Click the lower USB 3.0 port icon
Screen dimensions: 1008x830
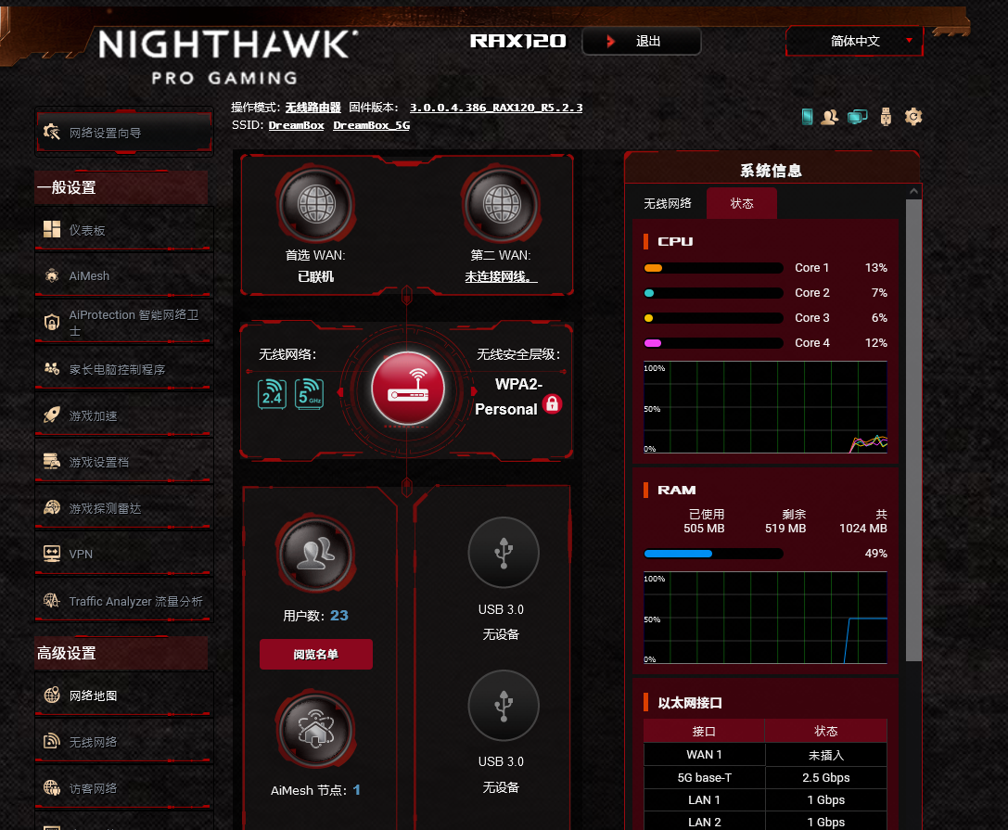pos(504,706)
